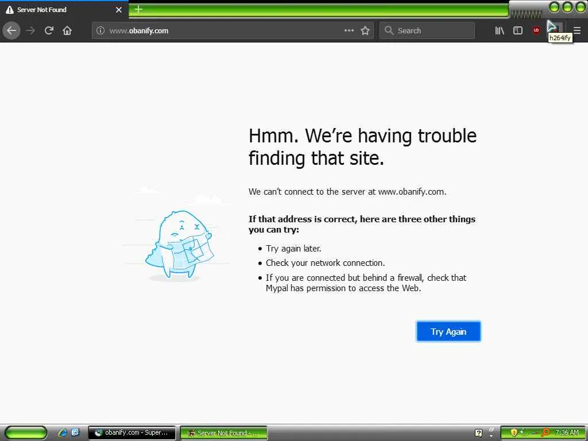Bookmark this page with the star

pyautogui.click(x=365, y=30)
